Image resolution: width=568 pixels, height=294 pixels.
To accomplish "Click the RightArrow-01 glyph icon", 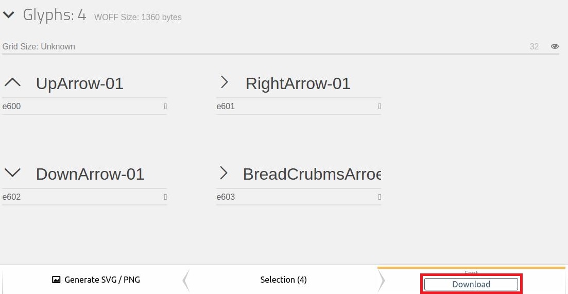I will (225, 82).
